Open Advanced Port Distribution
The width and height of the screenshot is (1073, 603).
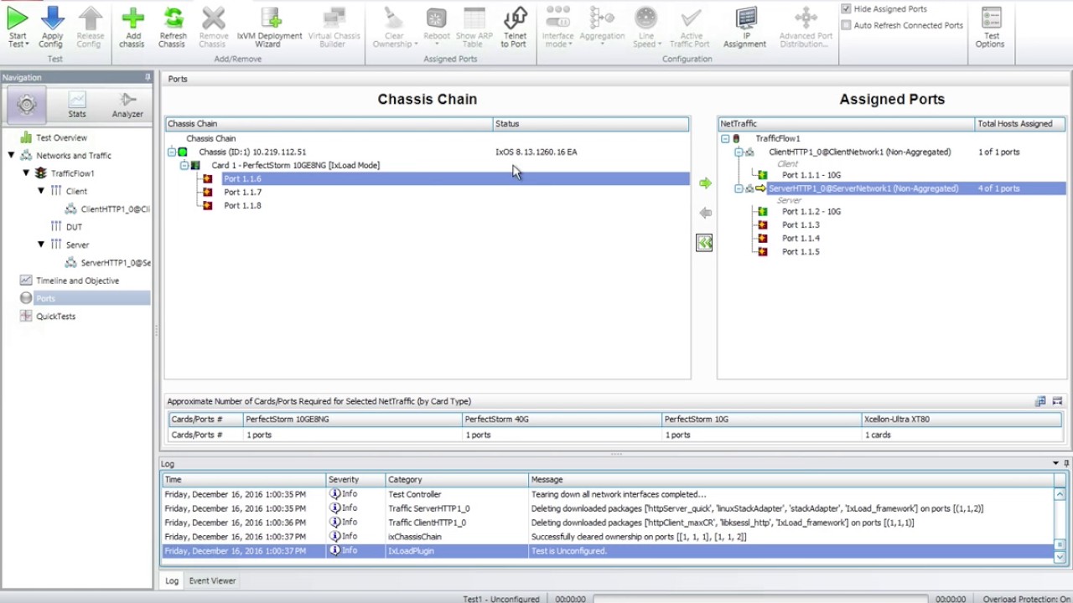(806, 27)
